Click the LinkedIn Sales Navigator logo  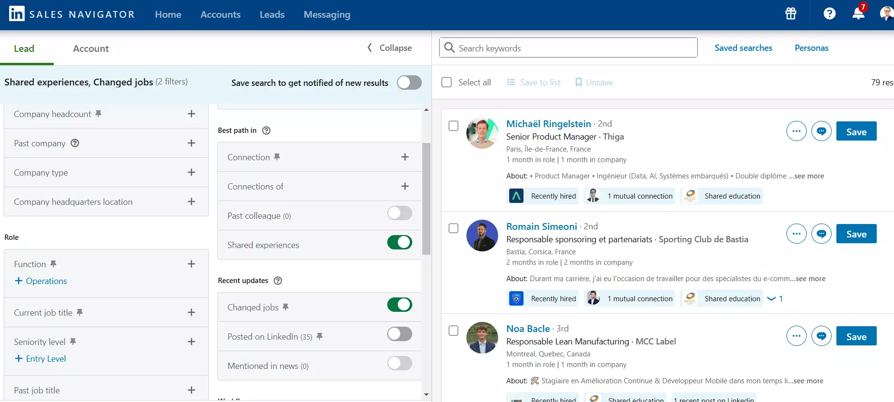72,14
